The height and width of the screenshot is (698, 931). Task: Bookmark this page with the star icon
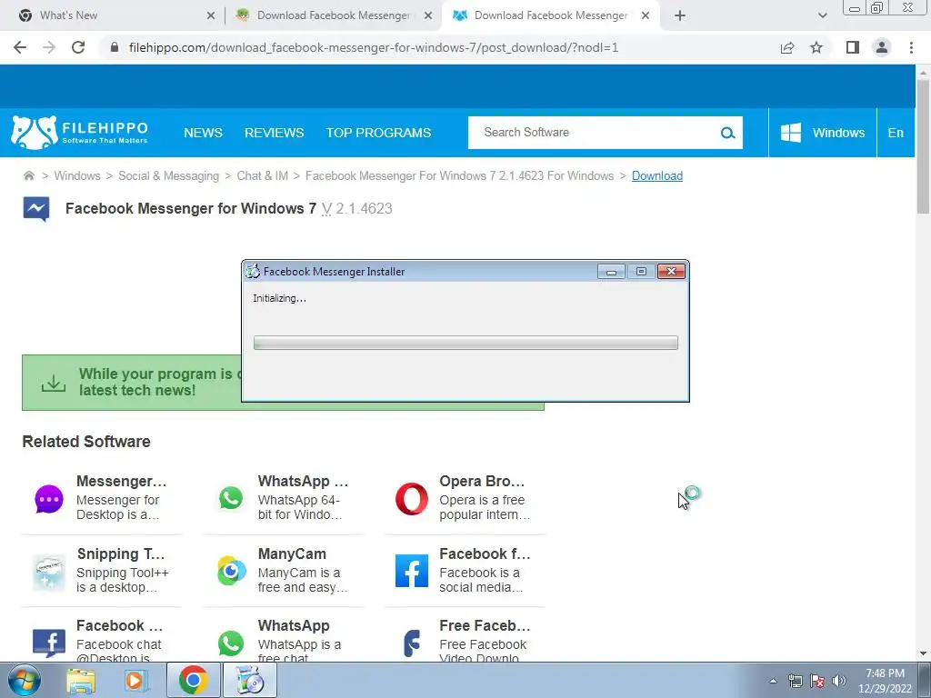tap(816, 47)
